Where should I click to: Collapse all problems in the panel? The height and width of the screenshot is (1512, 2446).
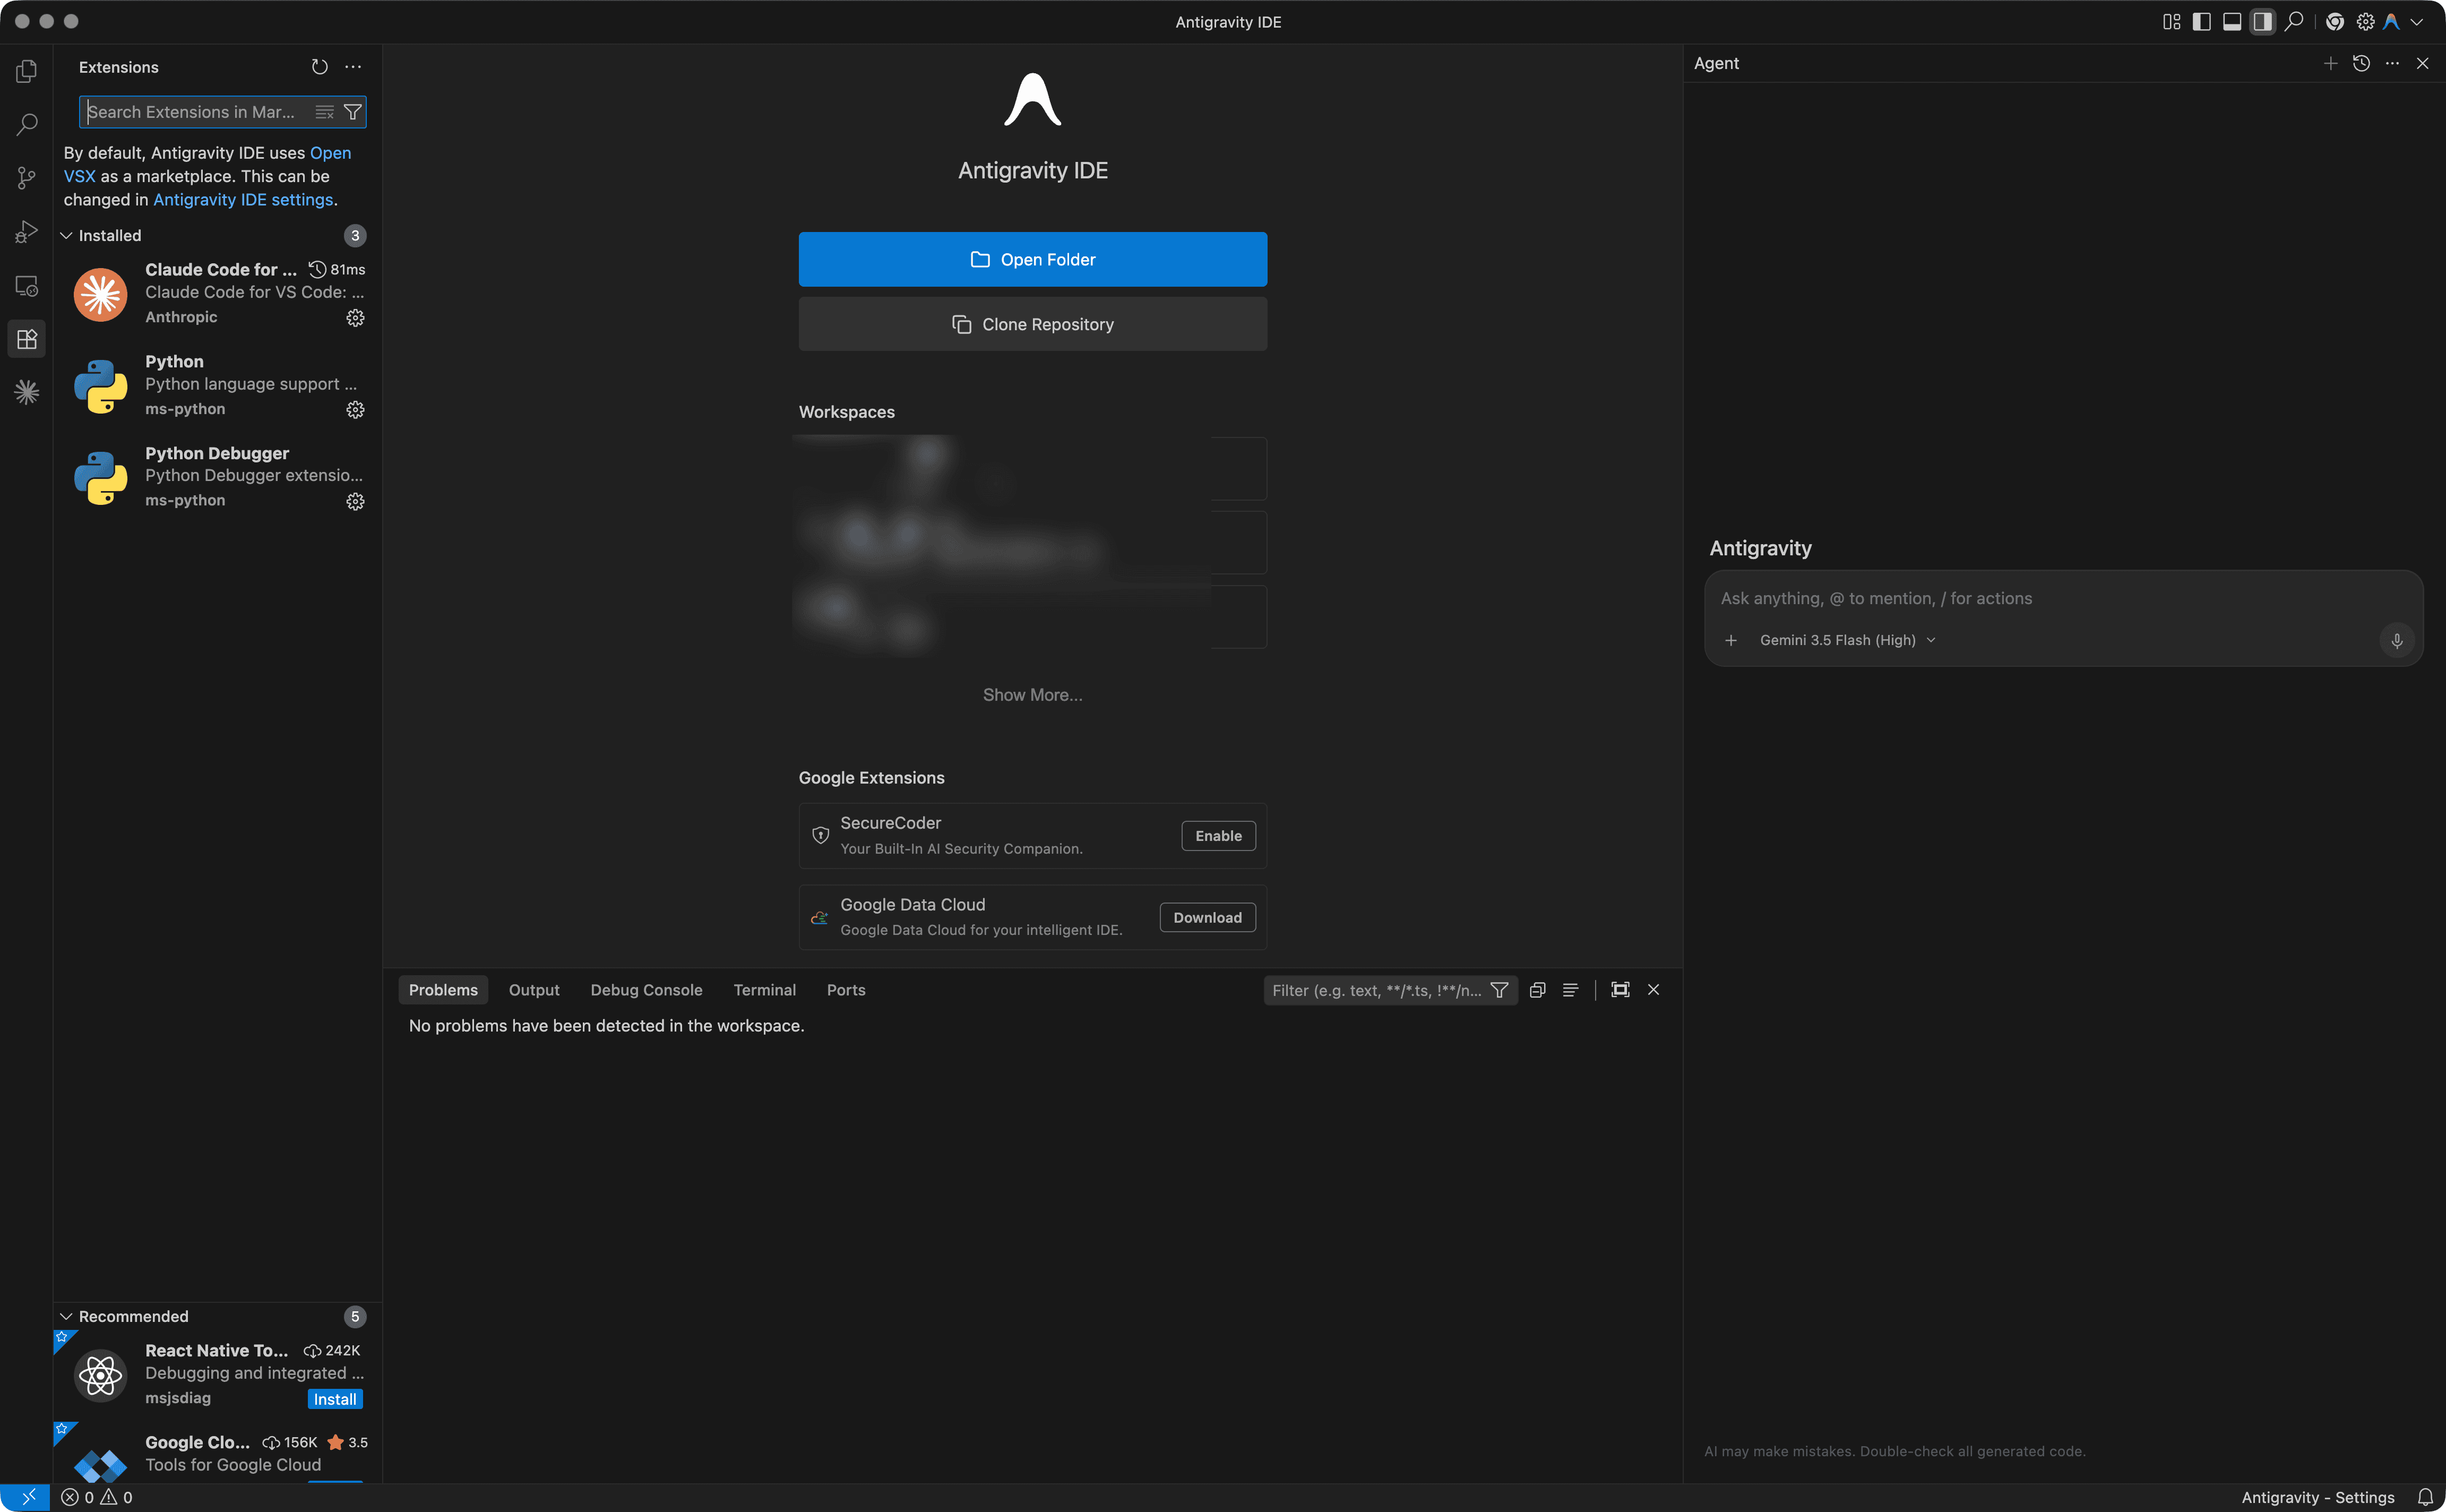click(1537, 990)
